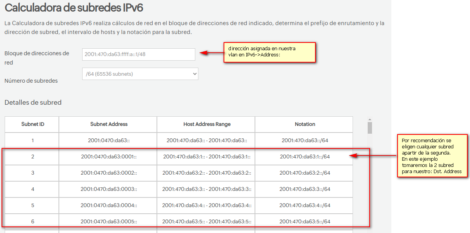This screenshot has width=470, height=233.
Task: Click the Subnet ID column header
Action: click(33, 124)
